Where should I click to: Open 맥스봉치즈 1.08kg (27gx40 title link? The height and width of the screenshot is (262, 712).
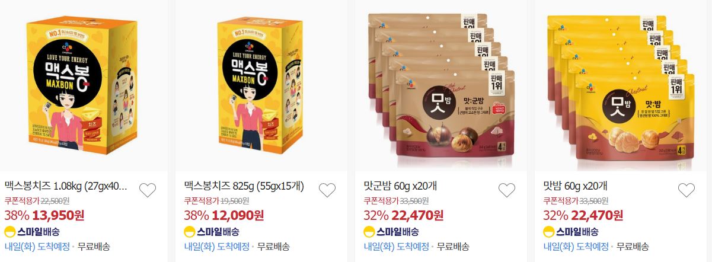[x=66, y=186]
